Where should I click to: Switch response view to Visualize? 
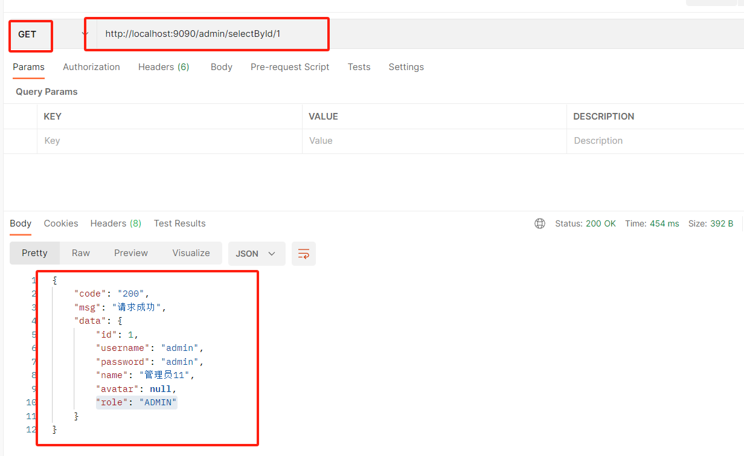191,253
